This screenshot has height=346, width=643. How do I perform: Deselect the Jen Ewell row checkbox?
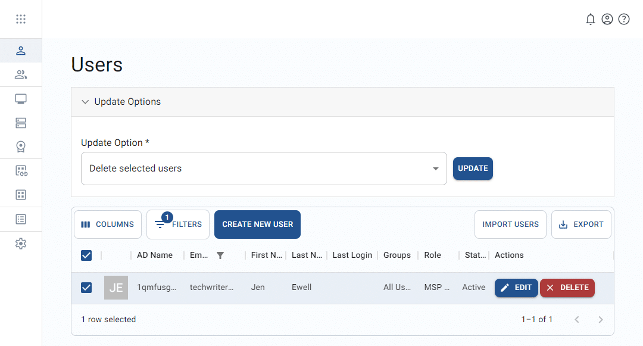click(x=86, y=288)
